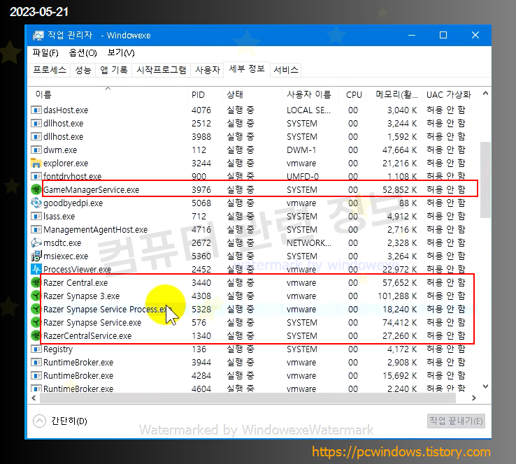
Task: Sort by the 사용자 이름 column header
Action: 308,95
